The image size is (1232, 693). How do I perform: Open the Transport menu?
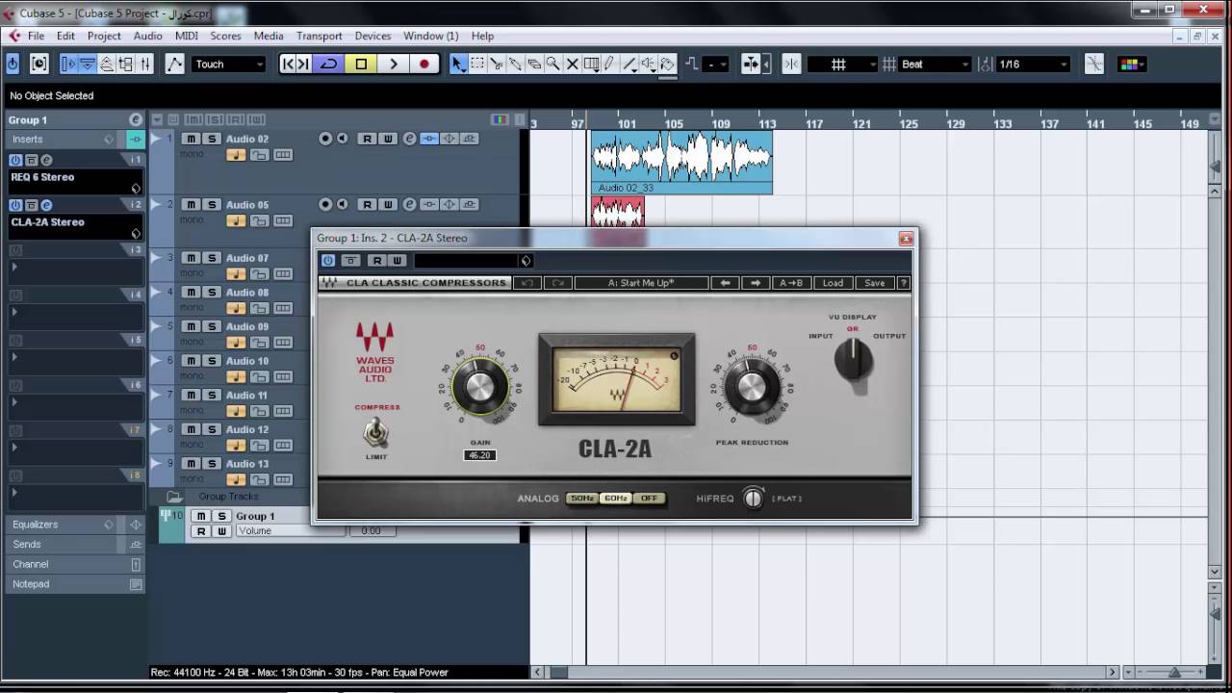point(319,36)
